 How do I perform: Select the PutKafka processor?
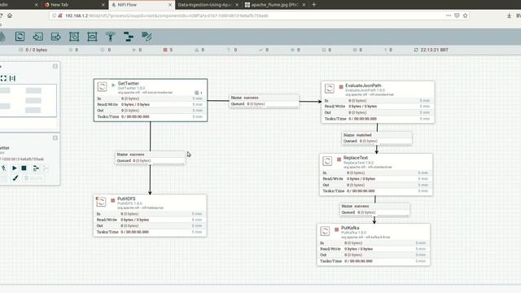coord(374,245)
